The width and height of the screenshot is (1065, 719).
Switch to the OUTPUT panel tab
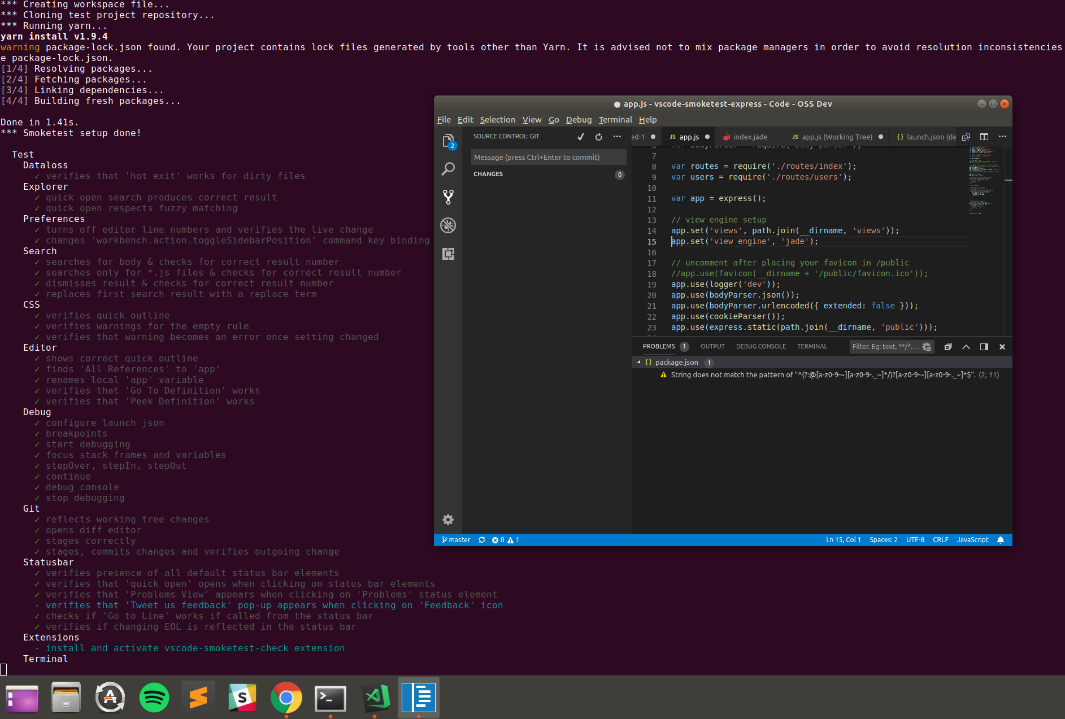(x=712, y=346)
